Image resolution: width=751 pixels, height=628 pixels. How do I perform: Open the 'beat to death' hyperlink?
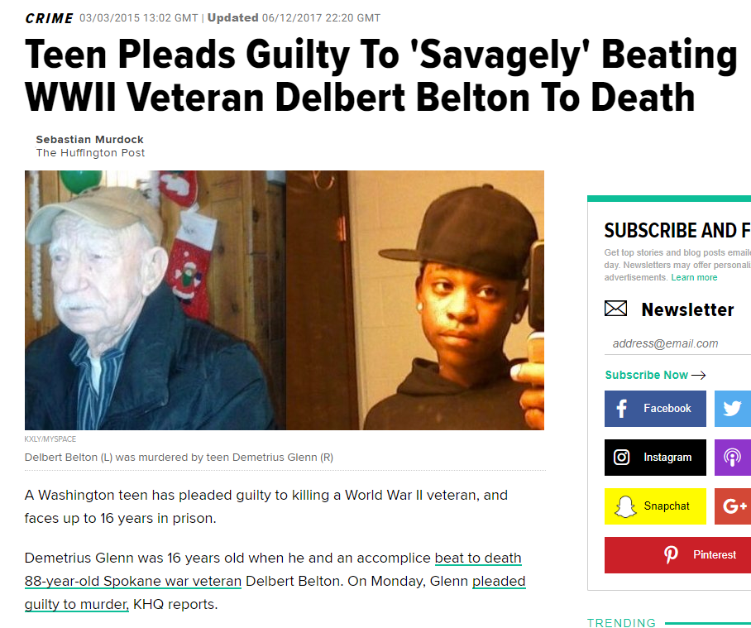[477, 558]
